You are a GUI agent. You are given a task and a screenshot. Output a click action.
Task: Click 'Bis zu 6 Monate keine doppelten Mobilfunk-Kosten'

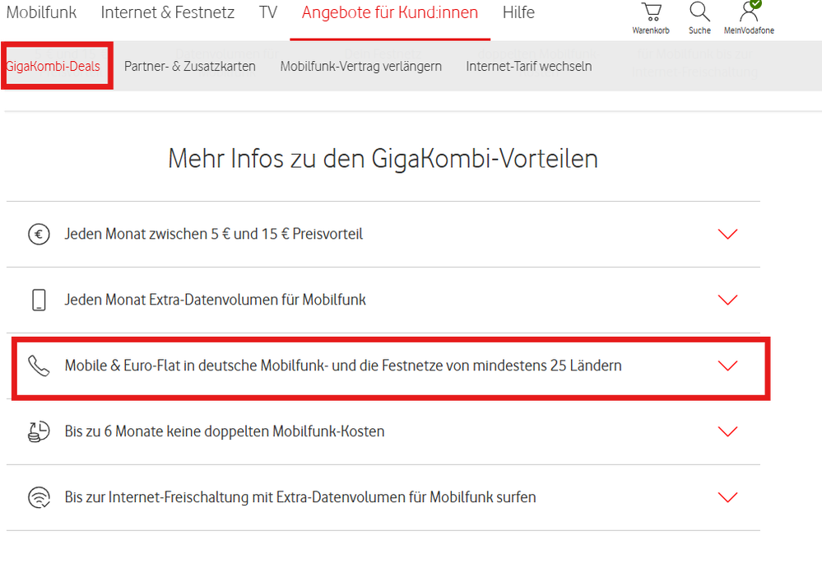[225, 431]
